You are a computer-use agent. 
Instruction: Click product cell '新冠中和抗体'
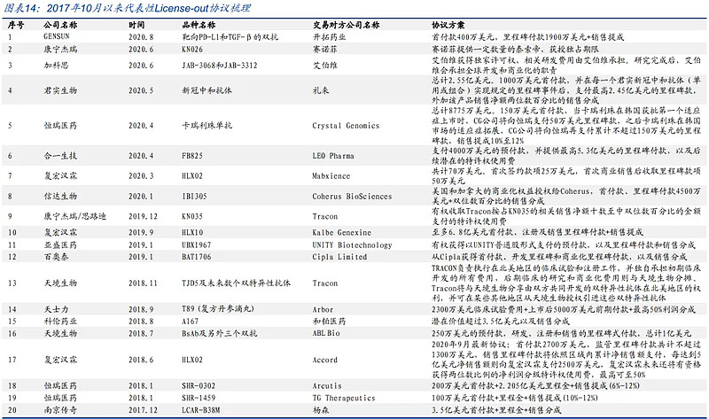(x=206, y=90)
